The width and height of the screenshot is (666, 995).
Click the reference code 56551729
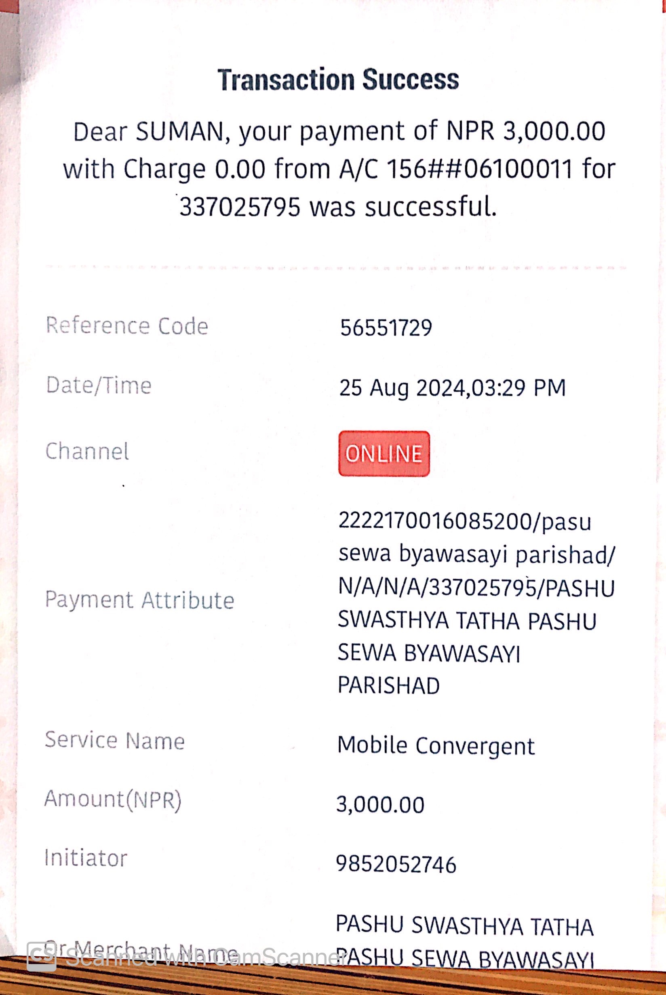pyautogui.click(x=386, y=328)
